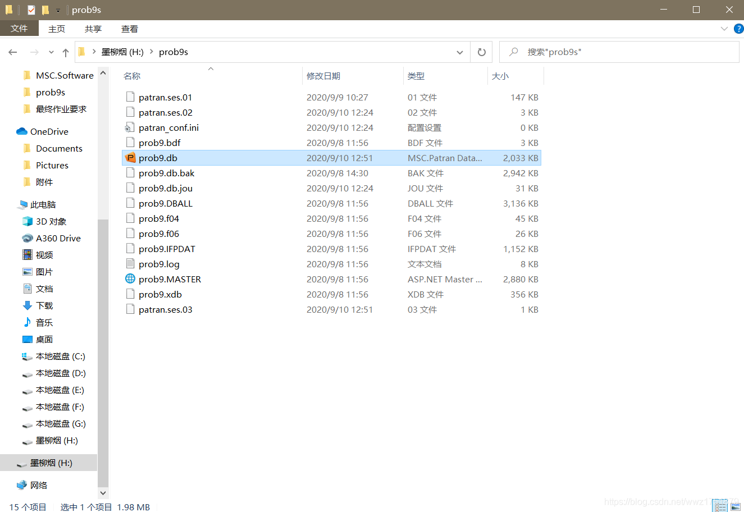Expand the ribbon with the chevron

coord(724,29)
